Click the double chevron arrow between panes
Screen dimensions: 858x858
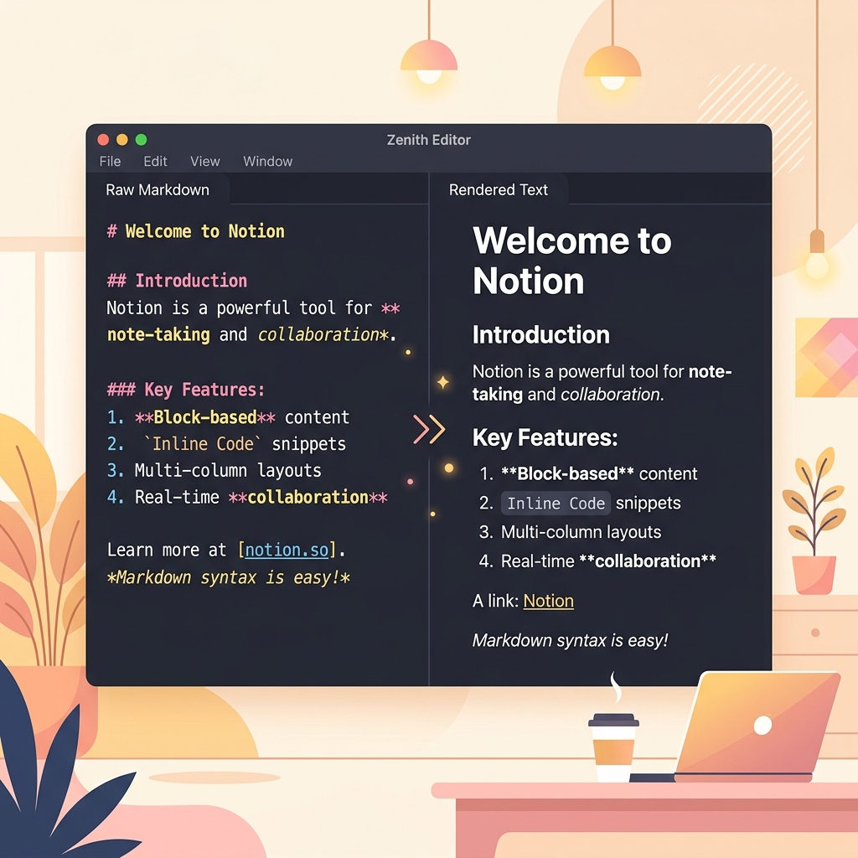point(429,428)
